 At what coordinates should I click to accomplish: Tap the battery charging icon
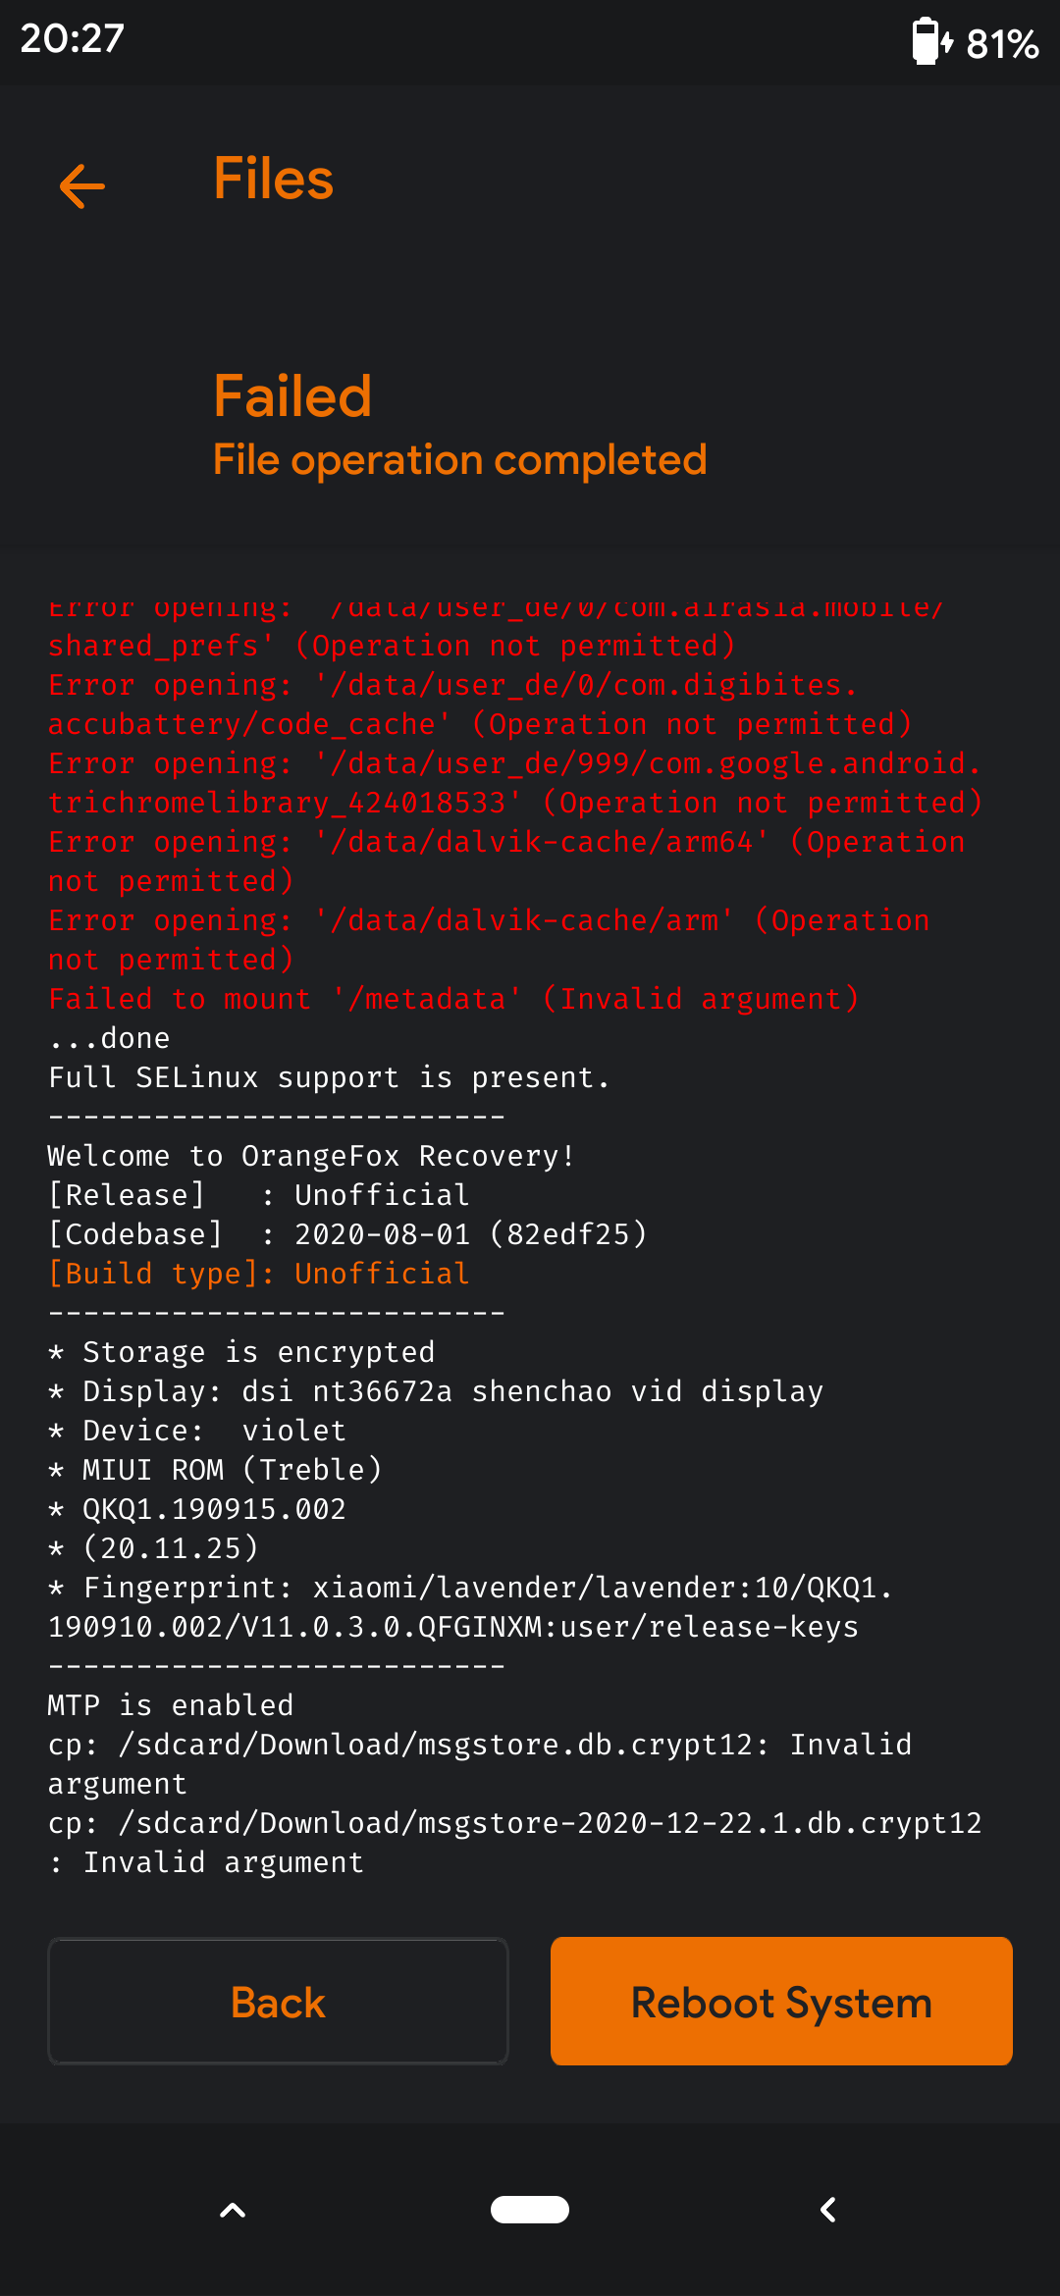pyautogui.click(x=931, y=41)
